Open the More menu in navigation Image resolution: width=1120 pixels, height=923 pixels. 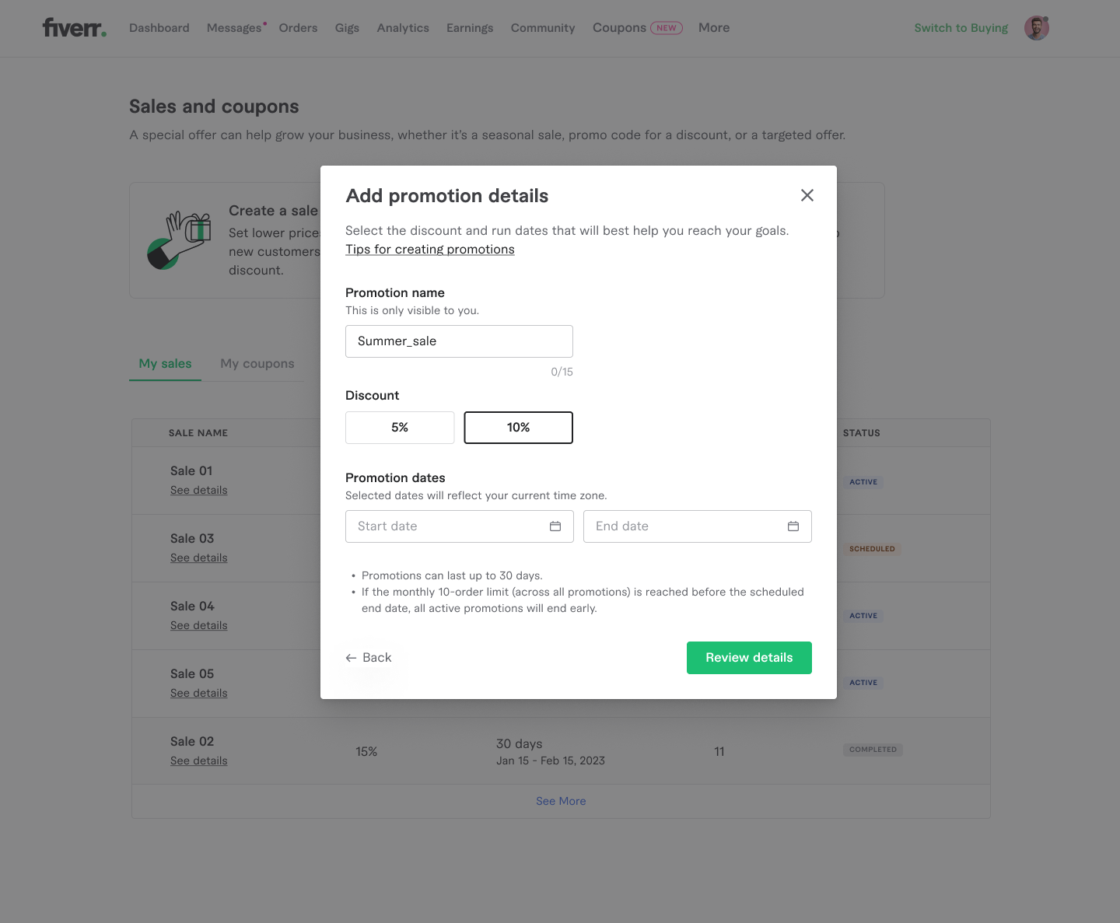coord(714,28)
